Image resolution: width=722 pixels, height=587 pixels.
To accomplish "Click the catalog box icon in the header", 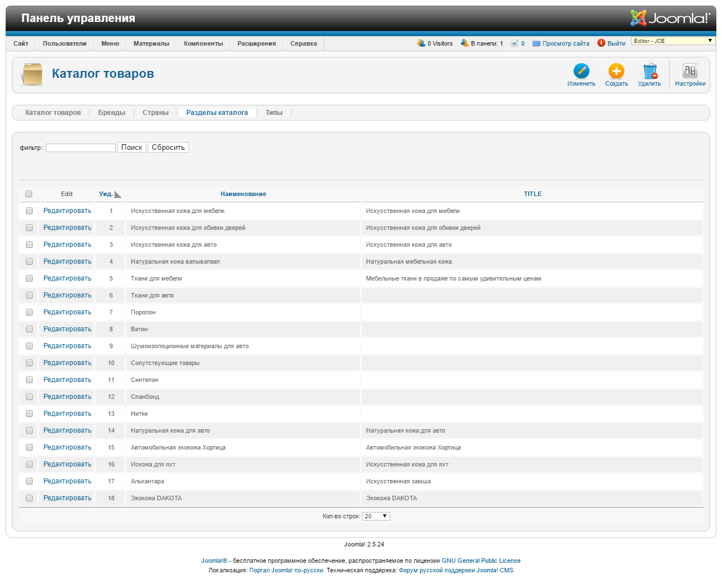I will (32, 74).
